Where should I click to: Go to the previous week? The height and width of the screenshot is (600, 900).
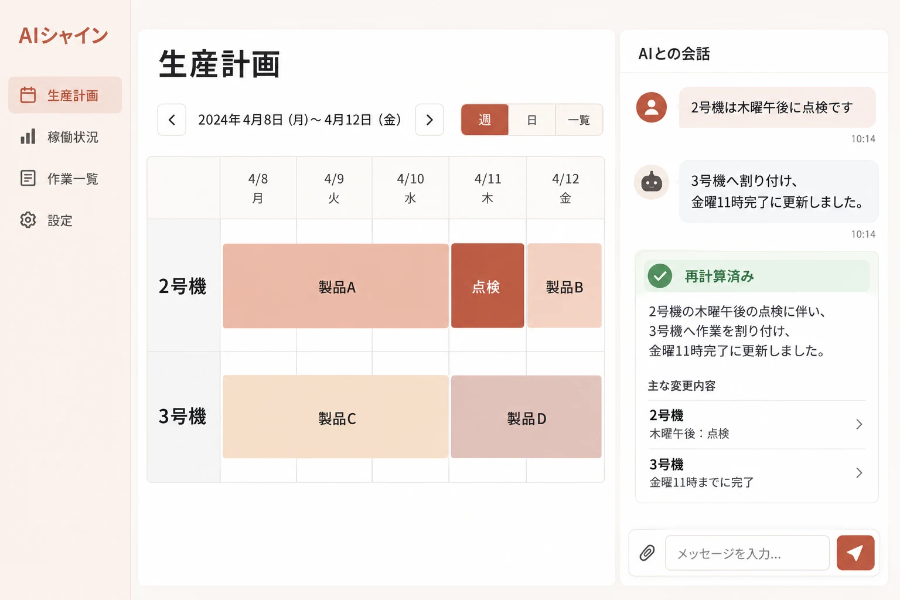[172, 120]
